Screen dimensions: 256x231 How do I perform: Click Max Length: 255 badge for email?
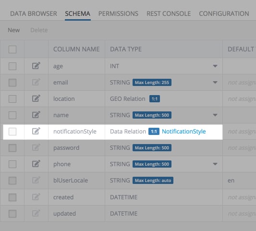152,83
